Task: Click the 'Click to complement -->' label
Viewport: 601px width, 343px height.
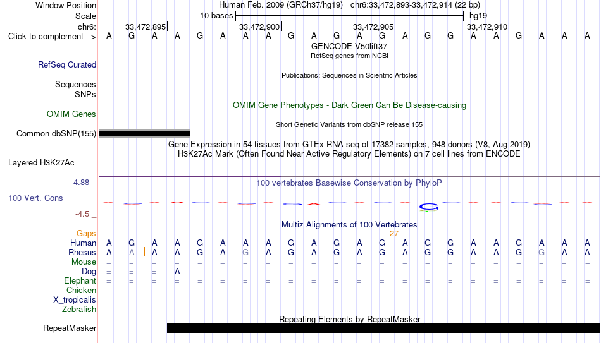Action: coord(52,37)
